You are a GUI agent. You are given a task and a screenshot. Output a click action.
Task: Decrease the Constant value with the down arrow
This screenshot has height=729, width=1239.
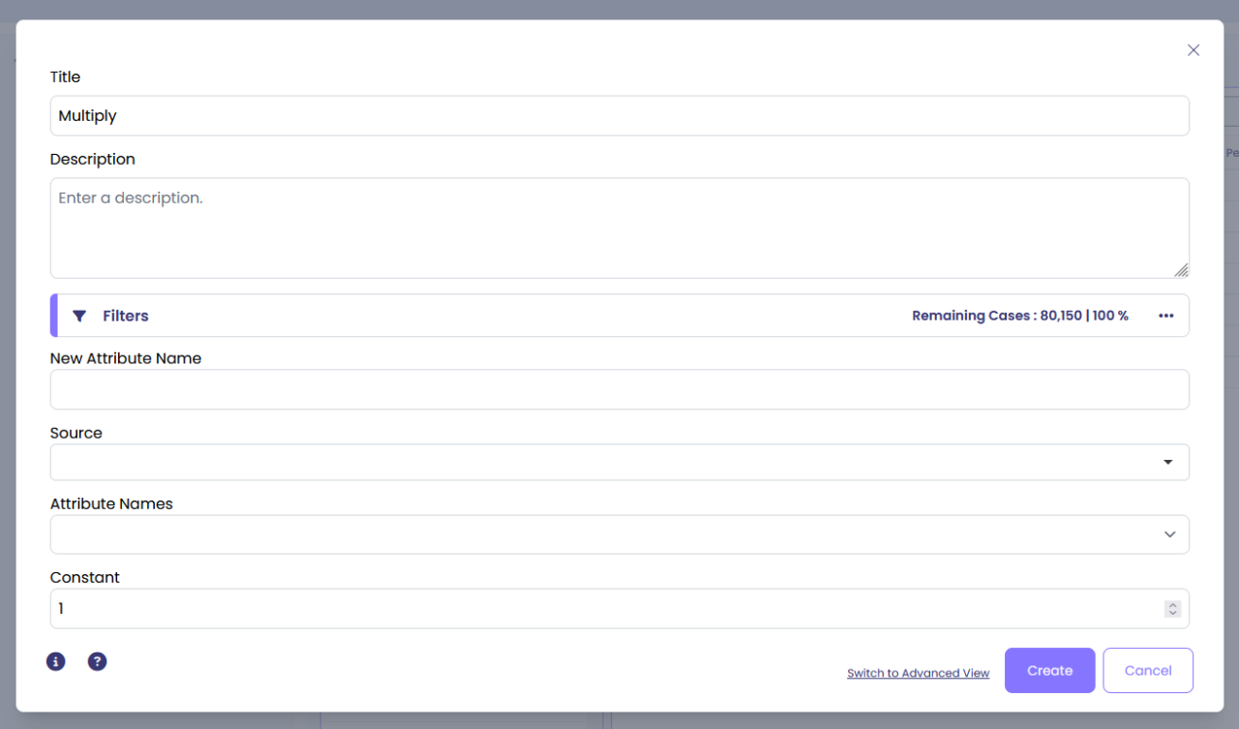1172,614
